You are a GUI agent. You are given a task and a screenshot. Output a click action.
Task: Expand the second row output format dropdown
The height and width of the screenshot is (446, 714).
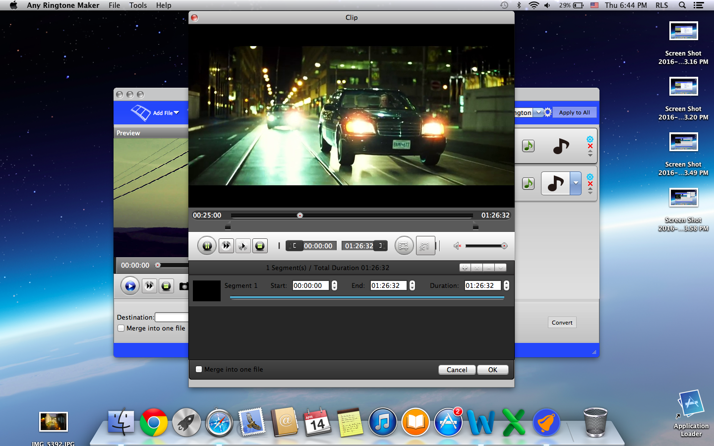coord(576,183)
